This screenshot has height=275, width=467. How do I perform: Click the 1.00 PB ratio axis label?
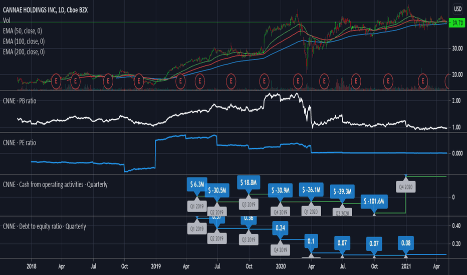pyautogui.click(x=456, y=127)
